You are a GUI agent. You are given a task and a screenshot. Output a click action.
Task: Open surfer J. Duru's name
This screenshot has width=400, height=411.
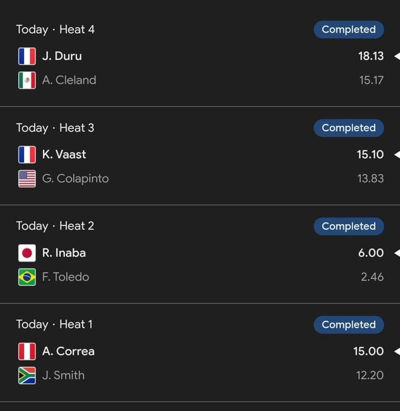coord(62,56)
